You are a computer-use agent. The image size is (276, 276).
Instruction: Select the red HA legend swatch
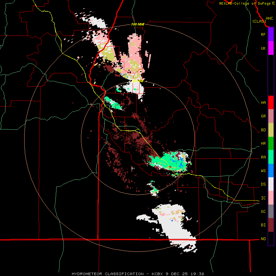[x=271, y=102]
